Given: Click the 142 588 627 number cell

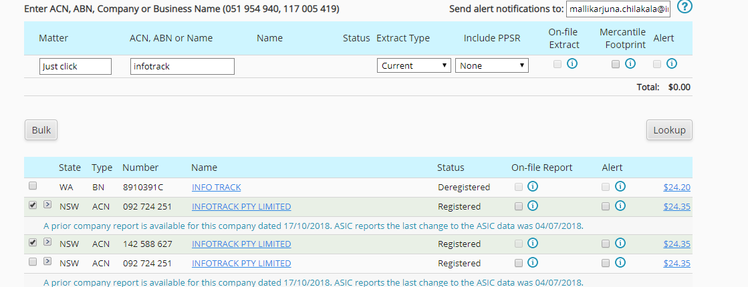Looking at the screenshot, I should click(x=148, y=244).
